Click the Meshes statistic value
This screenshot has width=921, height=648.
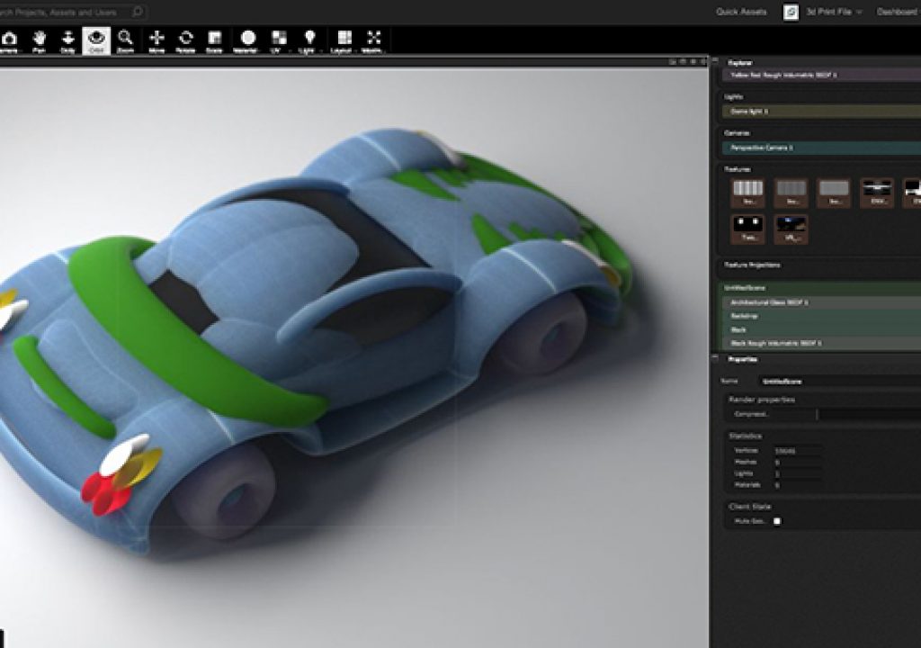click(797, 463)
